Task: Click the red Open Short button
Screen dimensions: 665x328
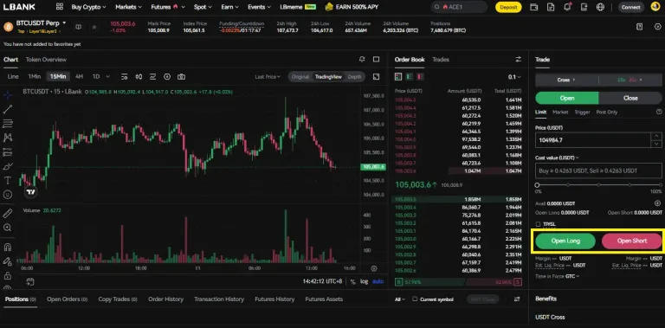Action: point(631,241)
